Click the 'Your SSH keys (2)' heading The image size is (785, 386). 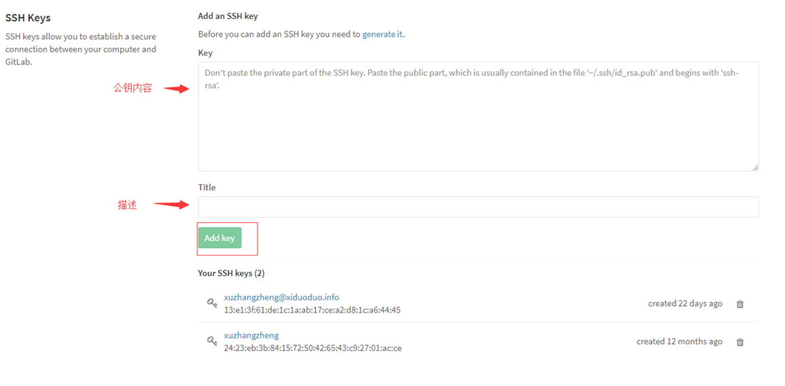point(231,273)
